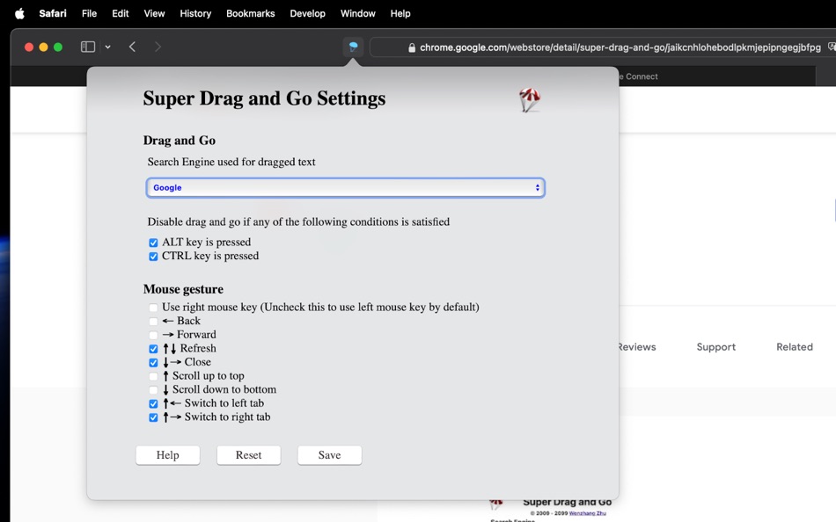
Task: Enable Scroll down to bottom checkbox
Action: (153, 390)
